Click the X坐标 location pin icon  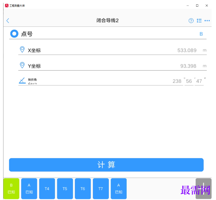point(22,50)
